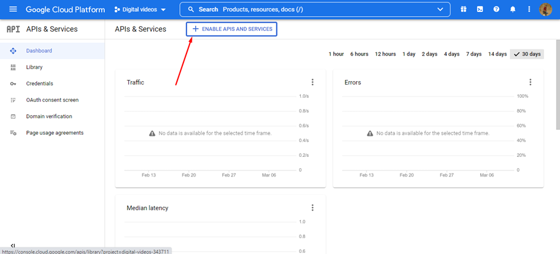Select the 1 hour time range

click(336, 54)
